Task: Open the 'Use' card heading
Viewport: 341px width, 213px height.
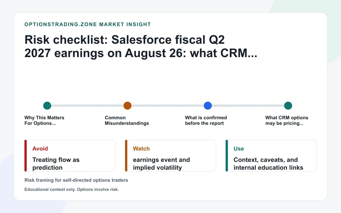Action: [239, 149]
